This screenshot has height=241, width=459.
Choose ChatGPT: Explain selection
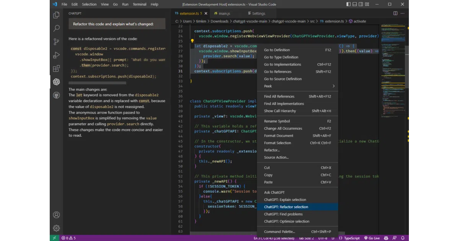point(298,200)
